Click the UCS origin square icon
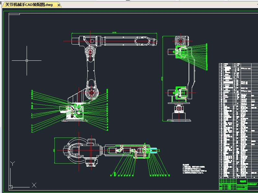Image resolution: width=258 pixels, height=193 pixels. (x=11, y=187)
